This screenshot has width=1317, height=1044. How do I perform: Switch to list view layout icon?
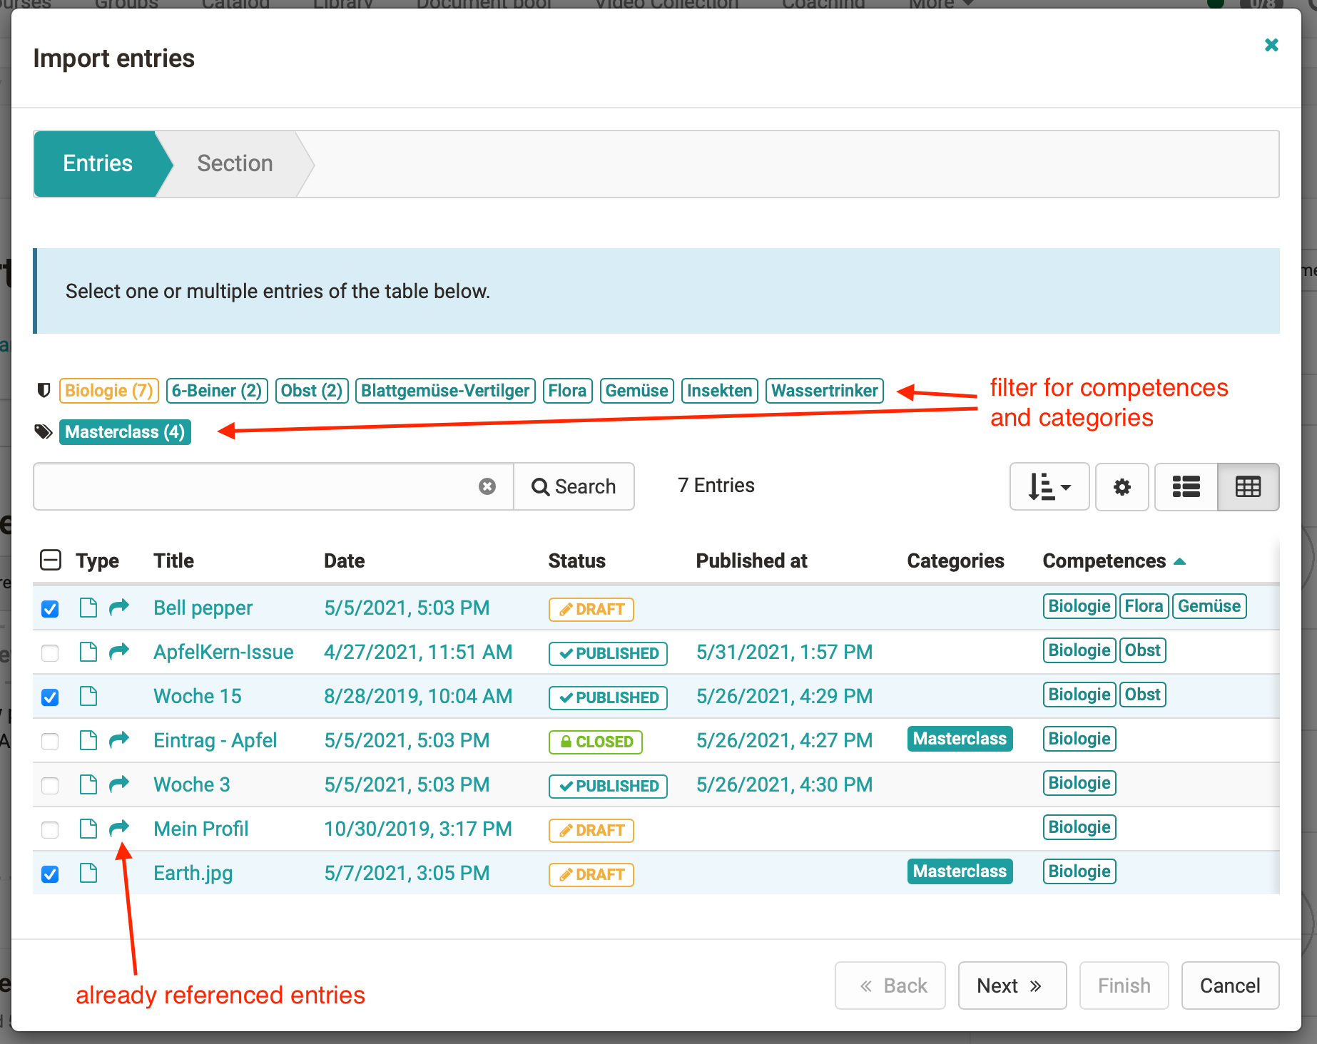coord(1186,487)
